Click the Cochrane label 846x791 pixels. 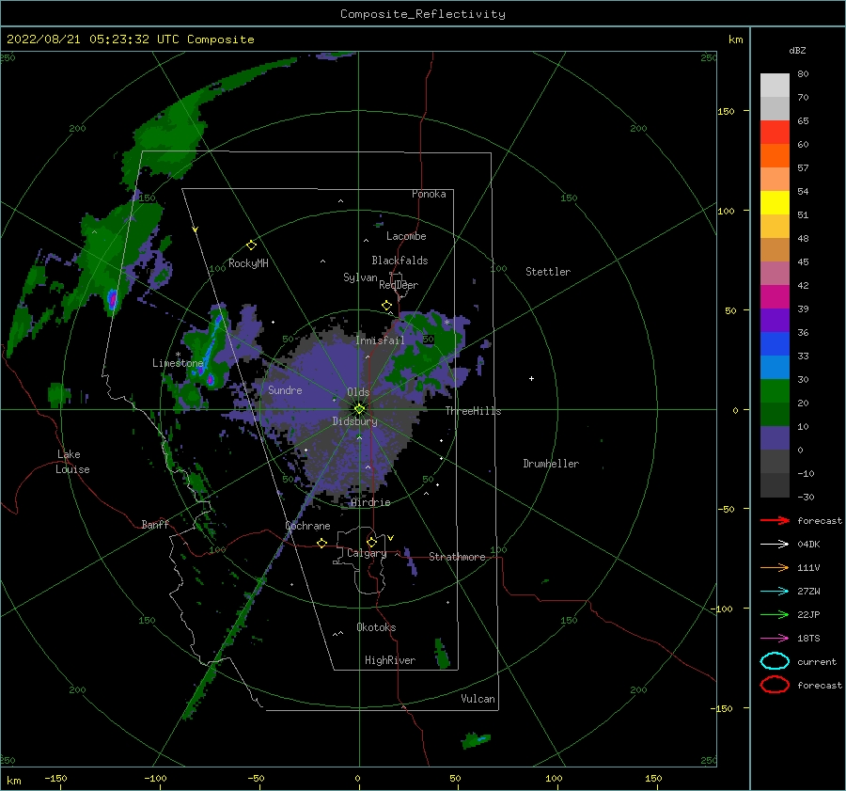coord(307,526)
